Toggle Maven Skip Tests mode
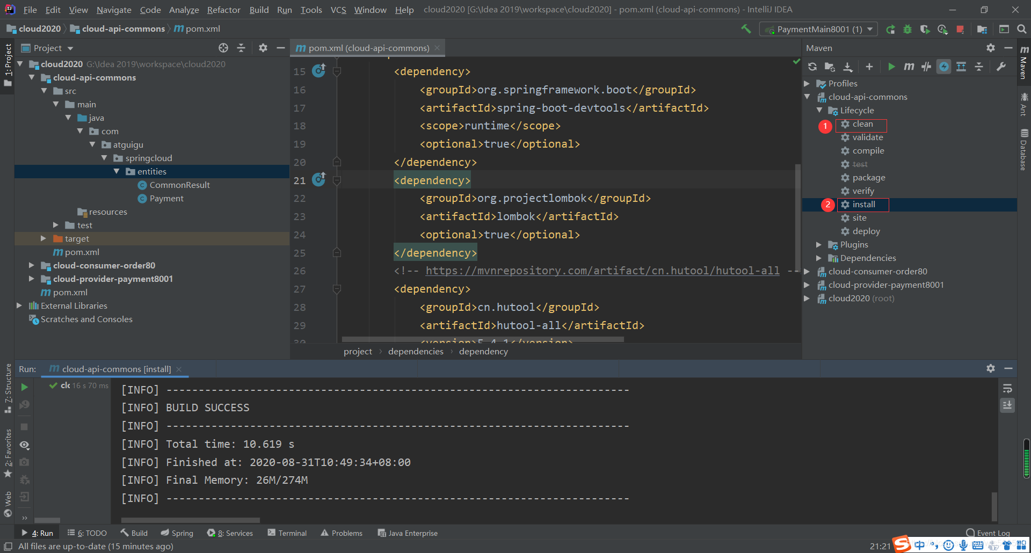Screen dimensions: 1031x553 coord(943,67)
